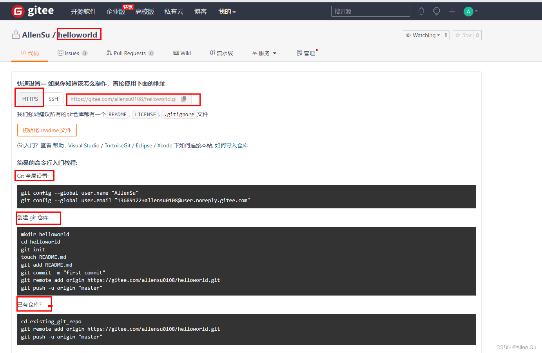Switch to the 流水线 tab
This screenshot has height=353, width=542.
221,53
